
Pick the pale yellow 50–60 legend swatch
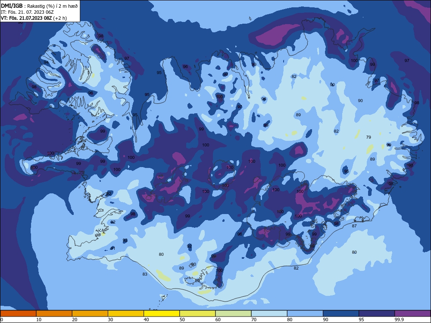pyautogui.click(x=197, y=314)
